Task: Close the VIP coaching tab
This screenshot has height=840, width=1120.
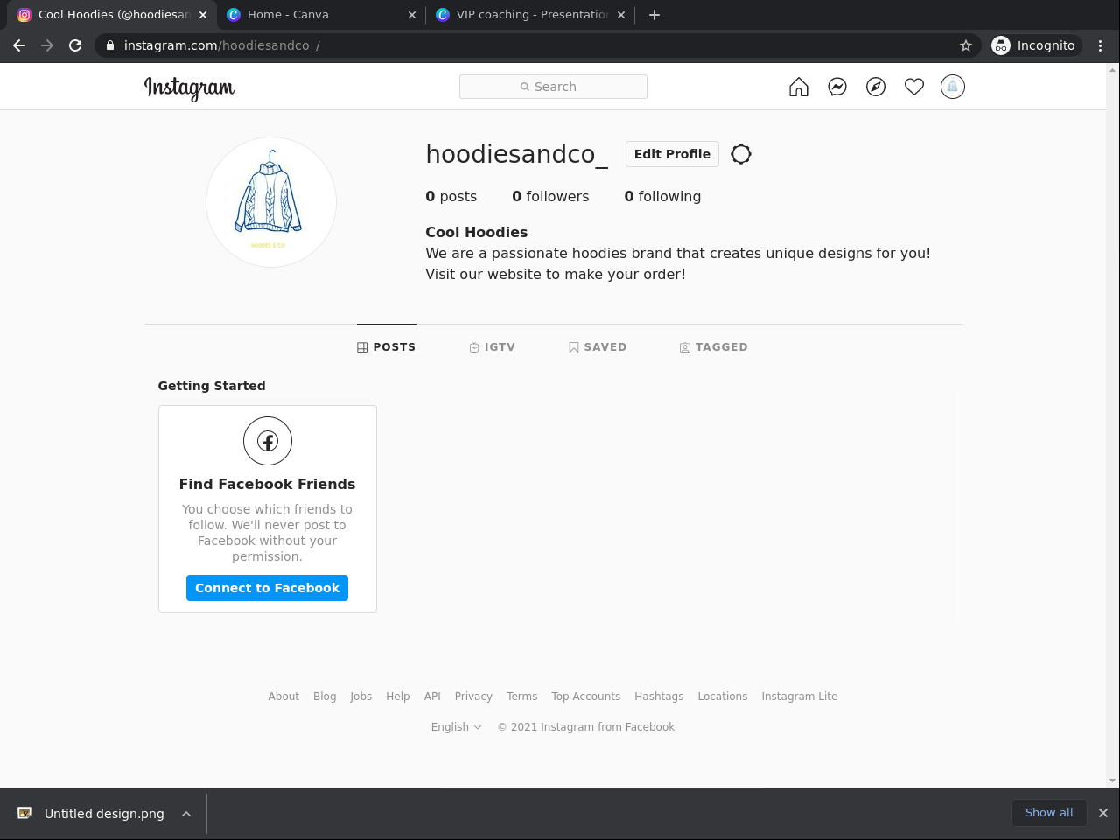Action: click(621, 15)
